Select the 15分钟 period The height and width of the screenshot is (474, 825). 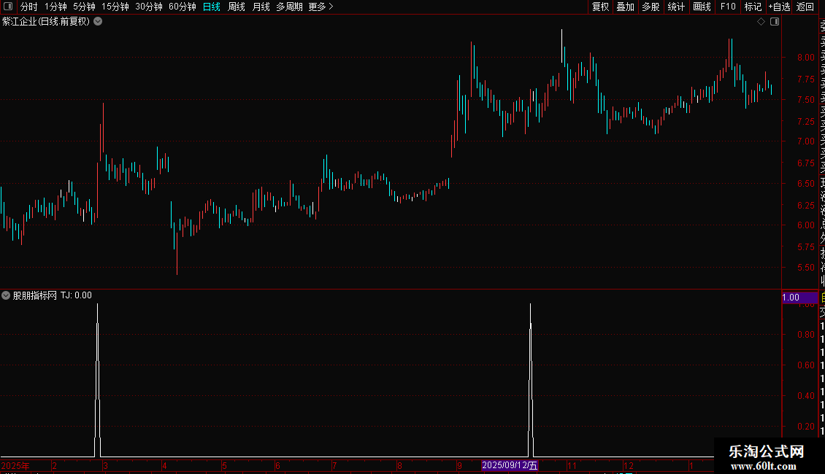click(115, 7)
